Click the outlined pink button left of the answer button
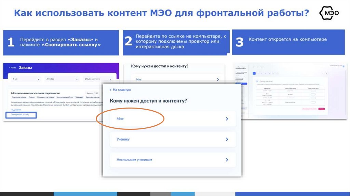The image size is (350, 196). pyautogui.click(x=309, y=109)
